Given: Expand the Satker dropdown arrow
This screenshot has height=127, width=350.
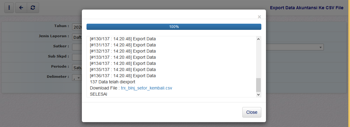Looking at the screenshot, I should tap(320, 47).
